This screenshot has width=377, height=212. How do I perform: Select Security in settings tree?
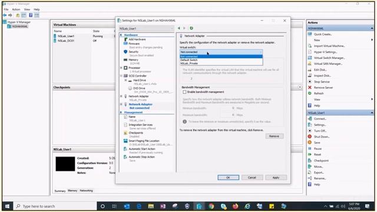(133, 52)
